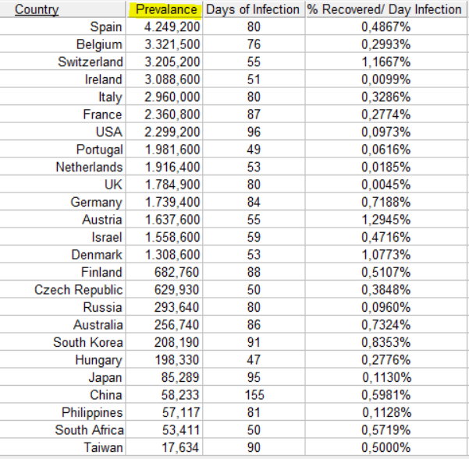The width and height of the screenshot is (469, 459).
Task: Select the % Recovered/ Day Infection header
Action: click(x=385, y=9)
